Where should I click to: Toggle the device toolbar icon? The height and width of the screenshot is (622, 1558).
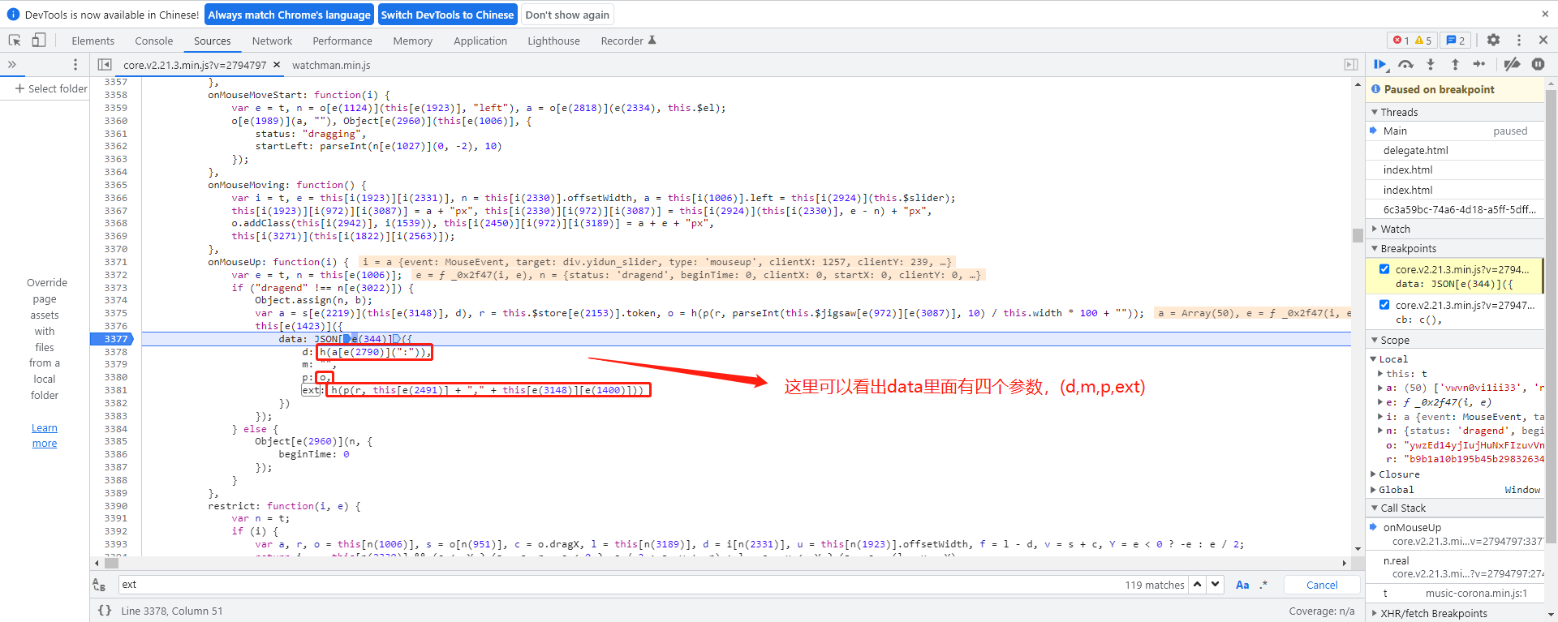point(39,41)
